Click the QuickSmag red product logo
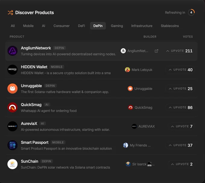The image size is (205, 183). point(12,107)
